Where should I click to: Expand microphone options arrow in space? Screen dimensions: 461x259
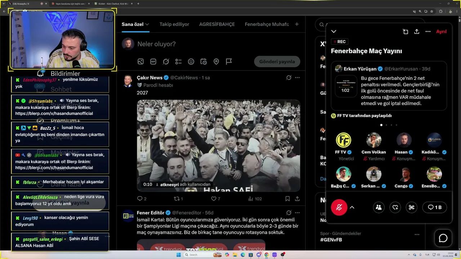(x=352, y=207)
